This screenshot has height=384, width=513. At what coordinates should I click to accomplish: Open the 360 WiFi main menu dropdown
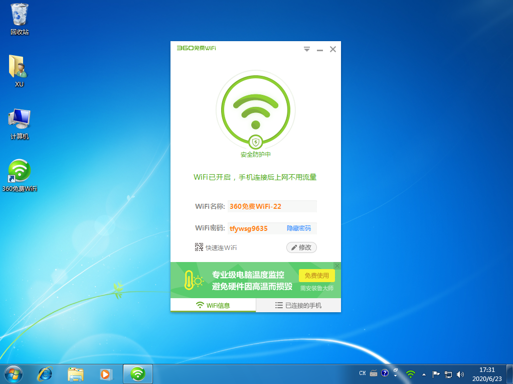[307, 49]
